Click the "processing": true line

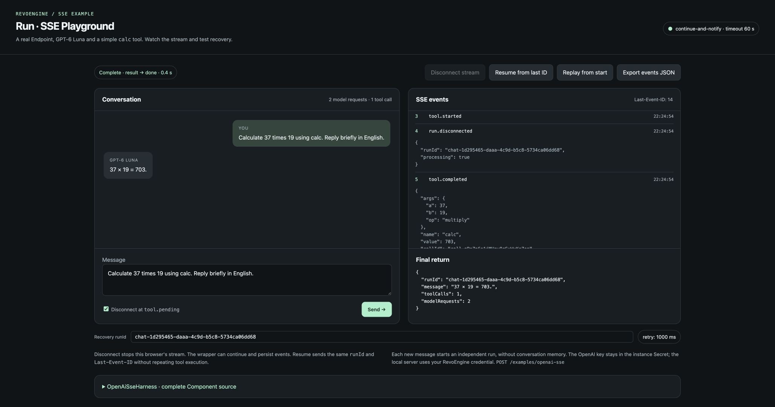click(x=445, y=157)
